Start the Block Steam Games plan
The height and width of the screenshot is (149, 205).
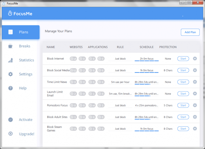183,129
